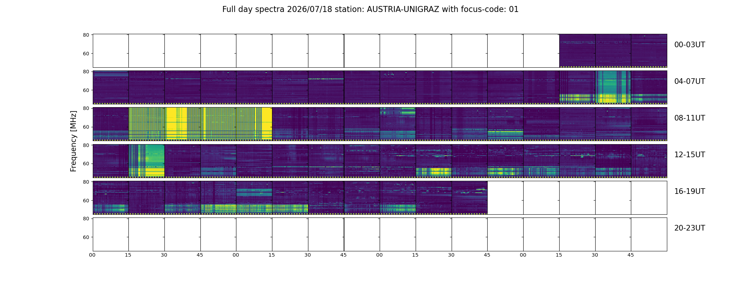
Task: Click the leftmost 00 time axis tick
Action: click(93, 255)
